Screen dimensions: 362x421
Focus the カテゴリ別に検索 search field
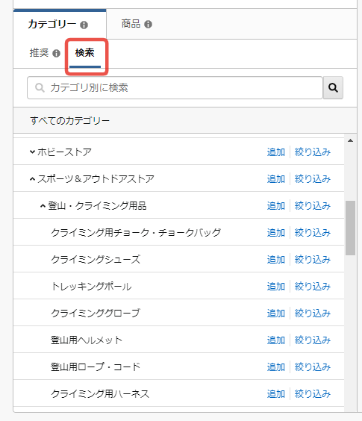[175, 88]
